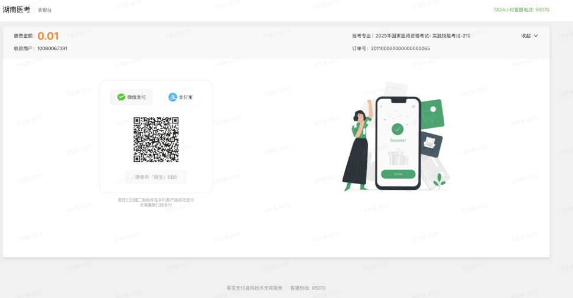573x298 pixels.
Task: Click the 7X24小时客服电话 95070 text
Action: tap(521, 10)
